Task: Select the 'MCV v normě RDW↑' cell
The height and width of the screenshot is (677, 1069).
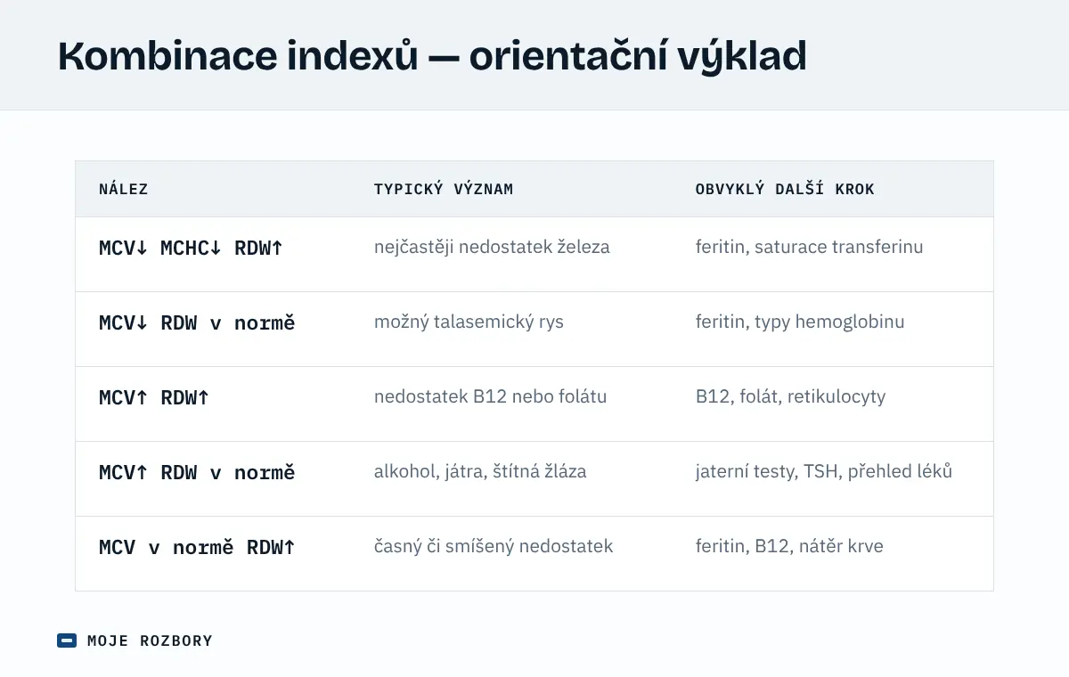Action: coord(213,554)
